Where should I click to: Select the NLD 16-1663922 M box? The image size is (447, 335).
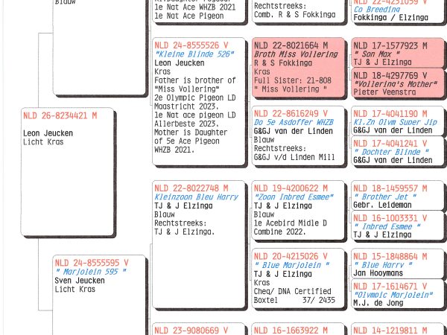pos(298,329)
